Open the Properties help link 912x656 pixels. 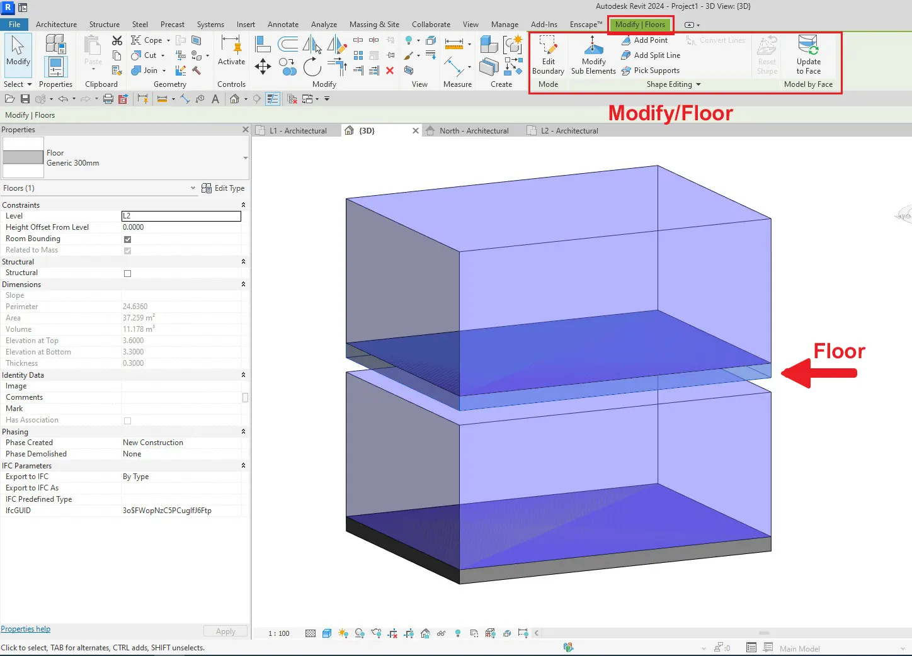coord(25,629)
